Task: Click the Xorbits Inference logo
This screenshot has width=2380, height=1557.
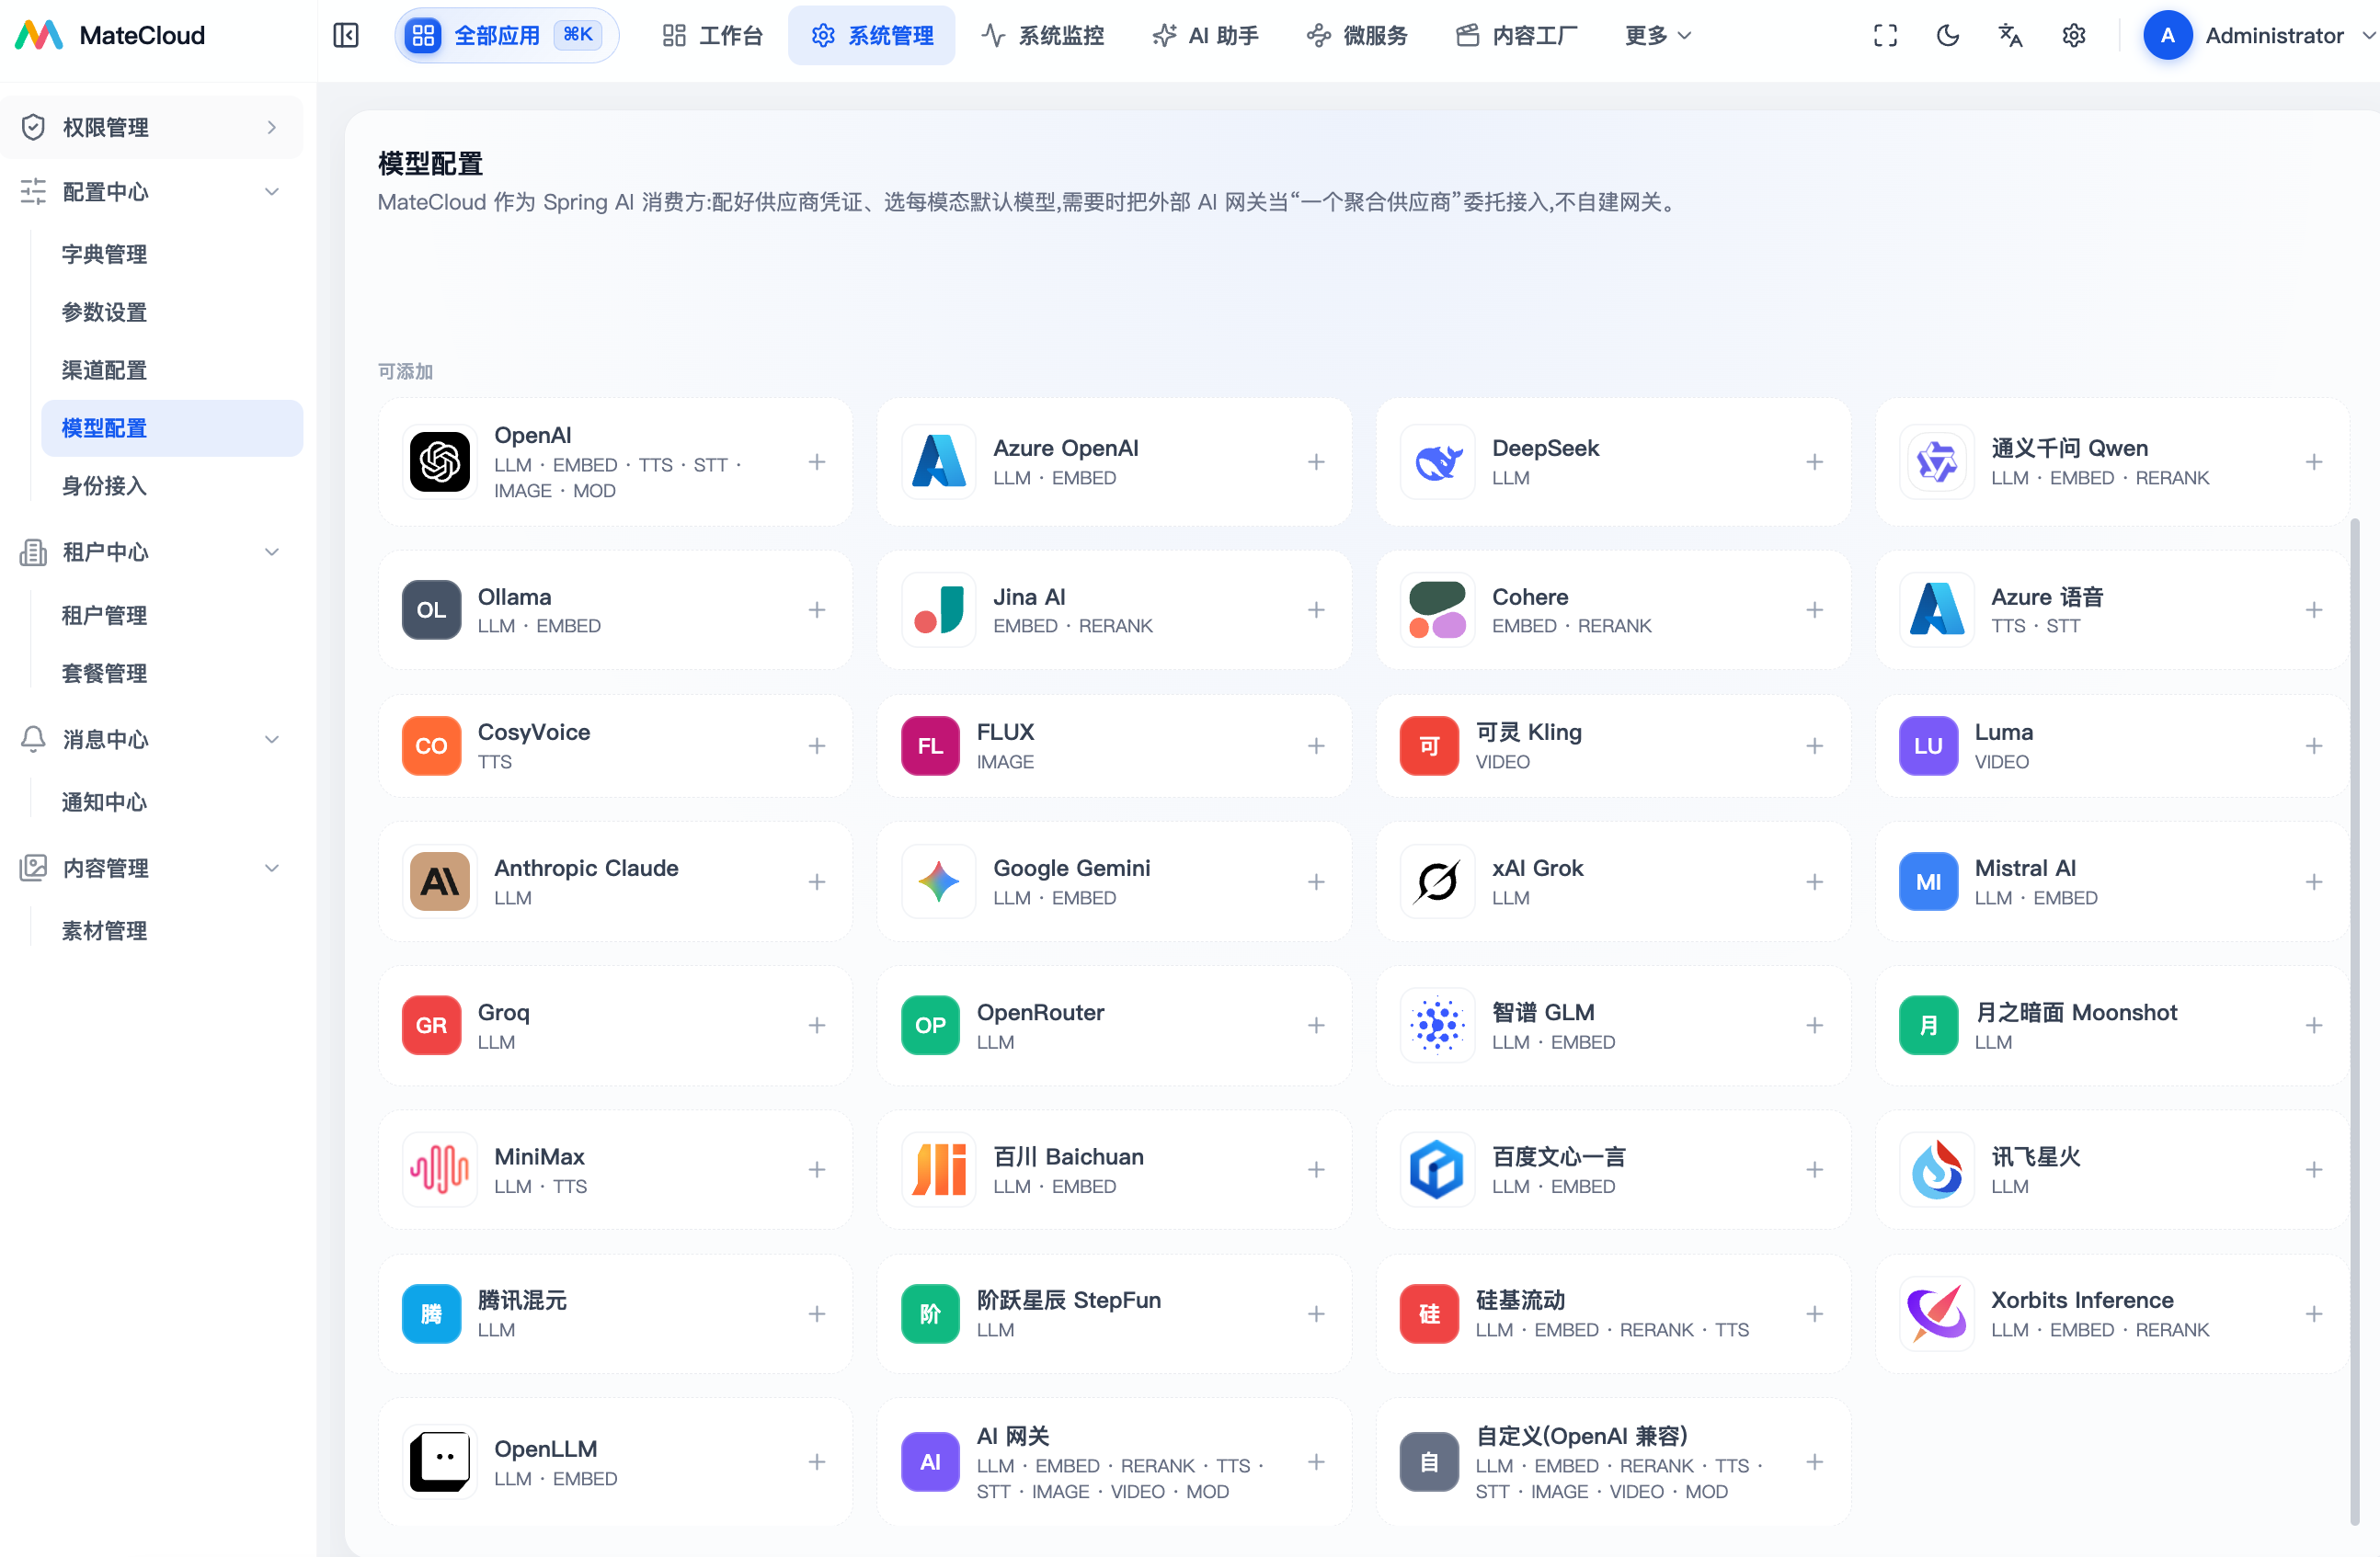Action: pos(1936,1313)
